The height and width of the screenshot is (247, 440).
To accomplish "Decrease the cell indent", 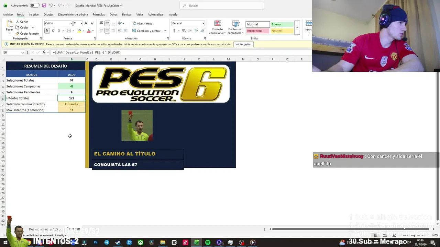I will coord(120,31).
